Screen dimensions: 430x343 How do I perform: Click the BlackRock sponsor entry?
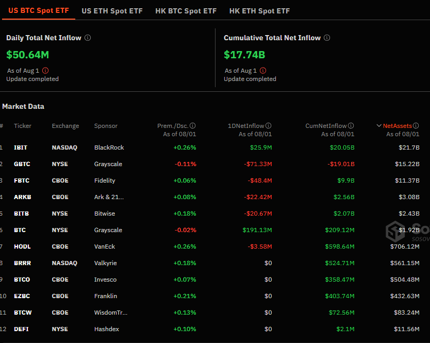(x=109, y=147)
